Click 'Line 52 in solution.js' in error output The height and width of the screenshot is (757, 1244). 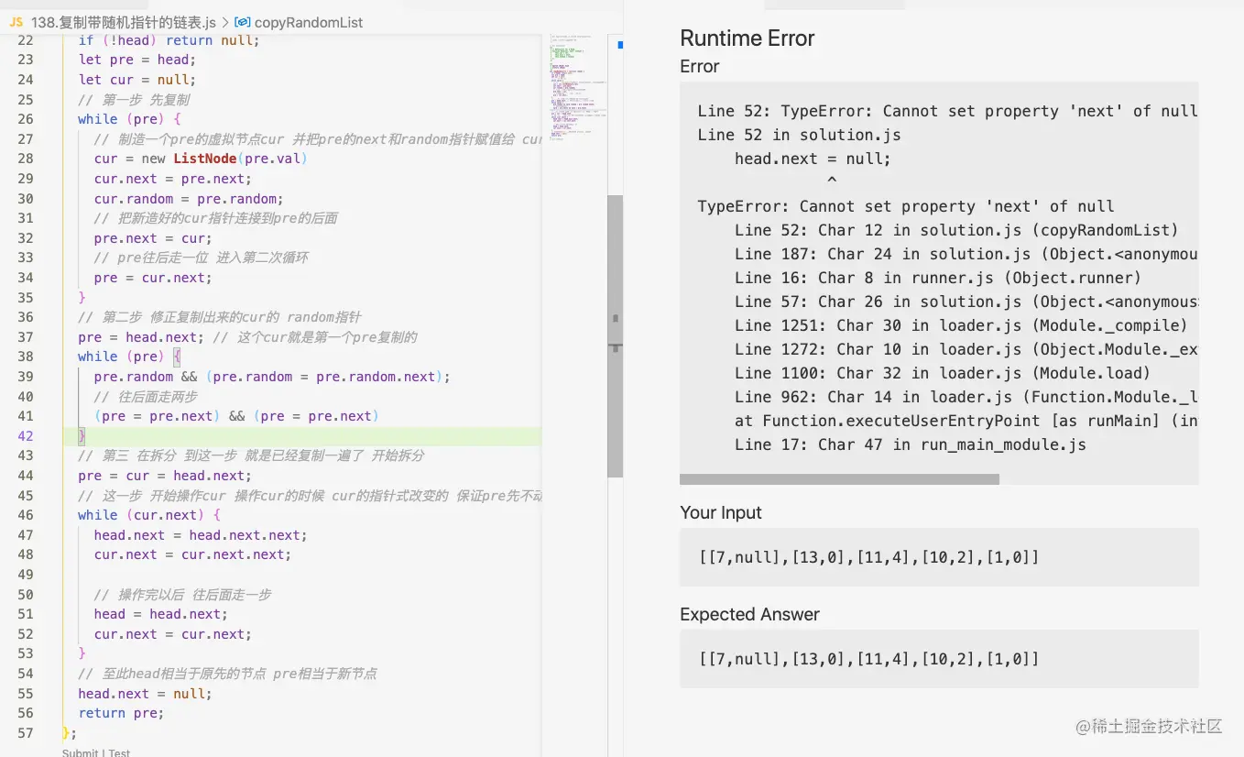[x=799, y=135]
